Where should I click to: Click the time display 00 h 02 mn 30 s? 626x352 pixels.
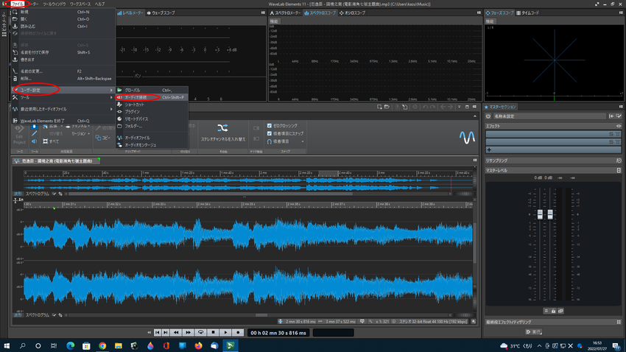click(x=278, y=333)
